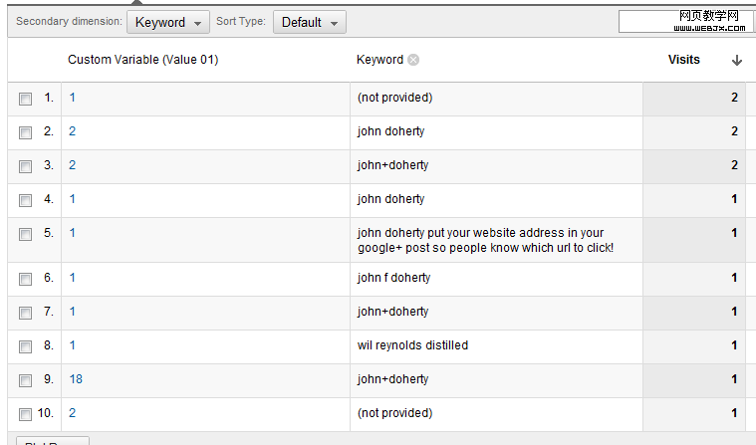The height and width of the screenshot is (445, 756).
Task: Open the Keyword secondary dimension dropdown
Action: [x=167, y=22]
